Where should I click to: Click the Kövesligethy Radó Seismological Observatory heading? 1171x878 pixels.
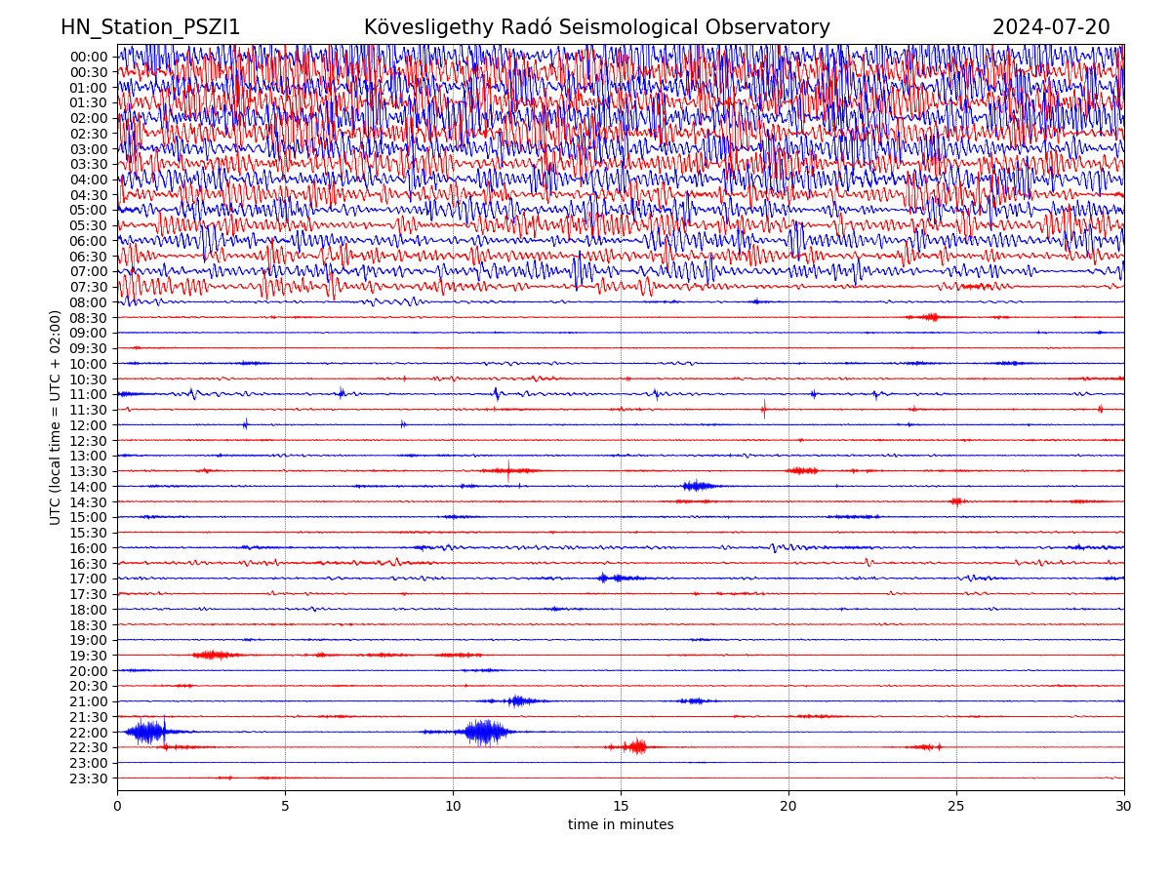(596, 27)
